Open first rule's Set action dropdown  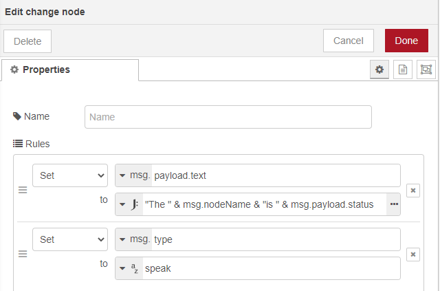[x=69, y=175]
